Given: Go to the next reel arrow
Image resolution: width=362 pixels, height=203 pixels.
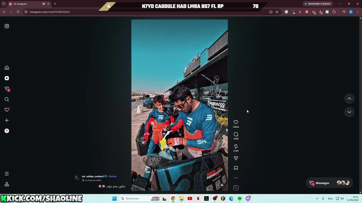Looking at the screenshot, I should point(349,112).
